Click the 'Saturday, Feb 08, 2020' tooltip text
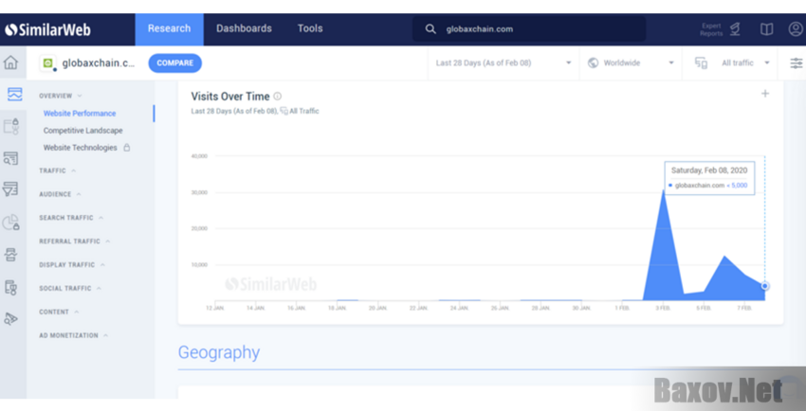 (x=709, y=170)
